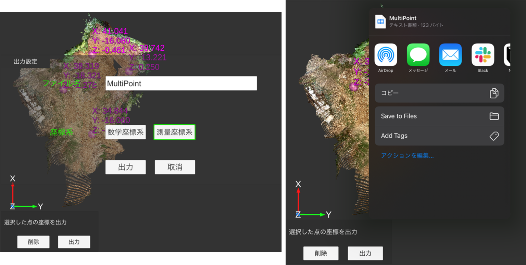Open the メール app icon in share sheet
This screenshot has height=265, width=526.
tap(450, 55)
